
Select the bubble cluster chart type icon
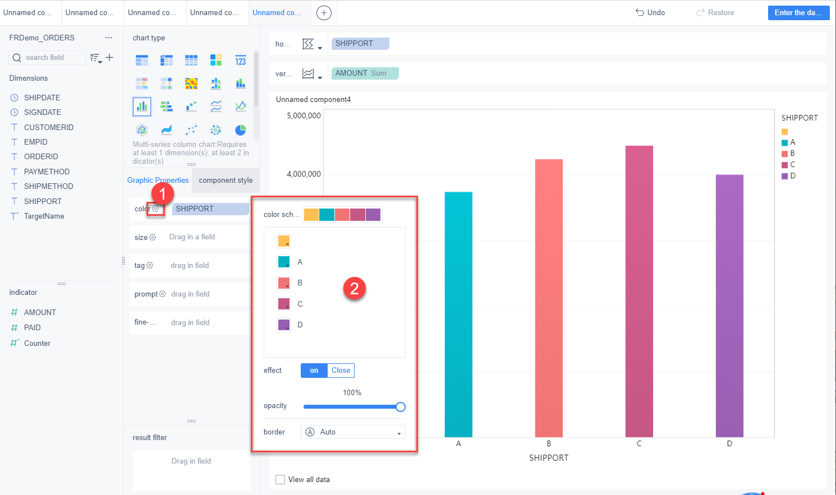click(216, 130)
